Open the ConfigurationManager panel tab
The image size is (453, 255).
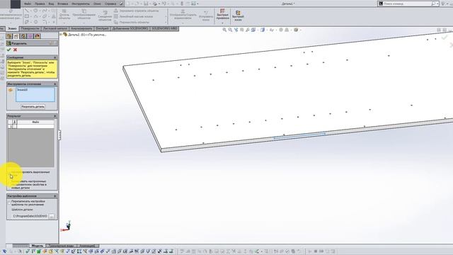click(x=23, y=36)
